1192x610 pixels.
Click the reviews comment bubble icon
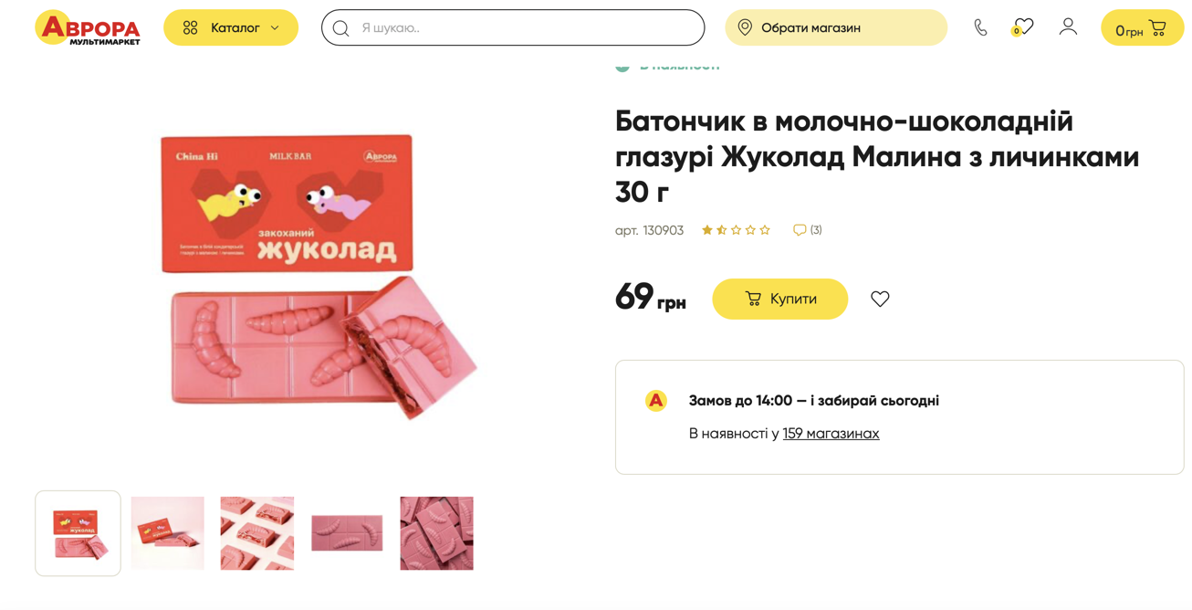coord(800,230)
